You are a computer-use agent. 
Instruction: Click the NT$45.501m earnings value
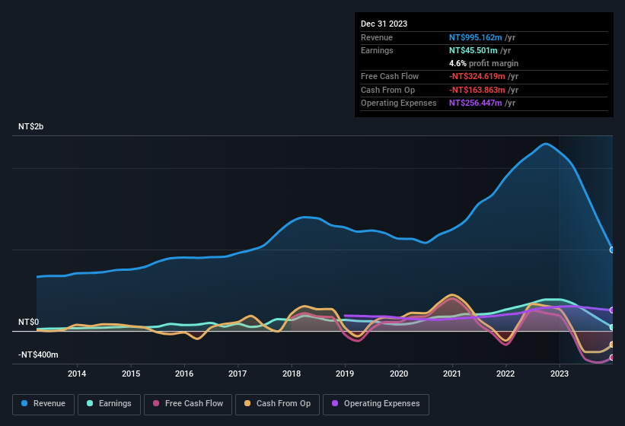coord(474,50)
